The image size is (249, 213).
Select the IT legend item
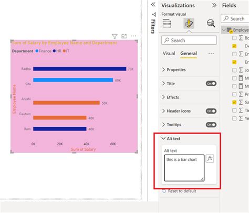pos(66,51)
